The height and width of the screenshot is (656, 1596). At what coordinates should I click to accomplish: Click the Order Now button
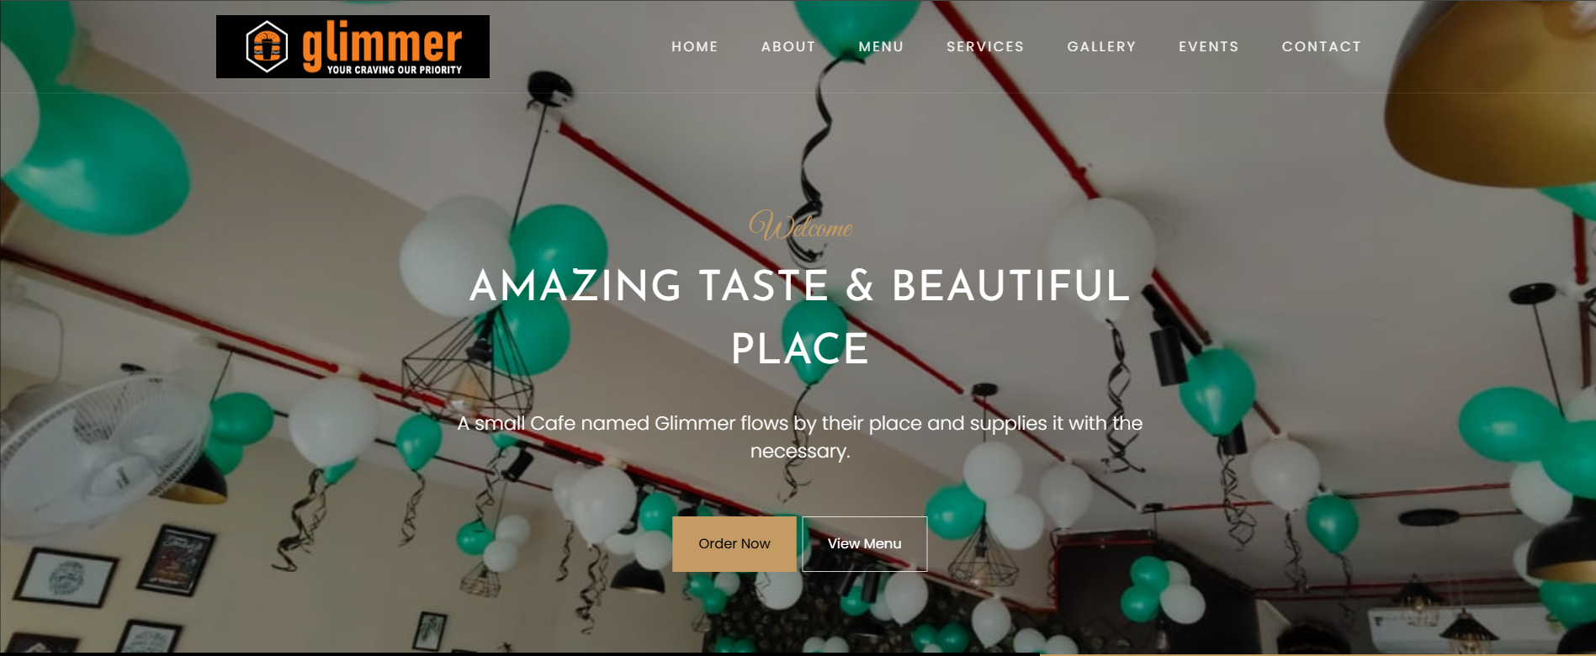[x=734, y=544]
